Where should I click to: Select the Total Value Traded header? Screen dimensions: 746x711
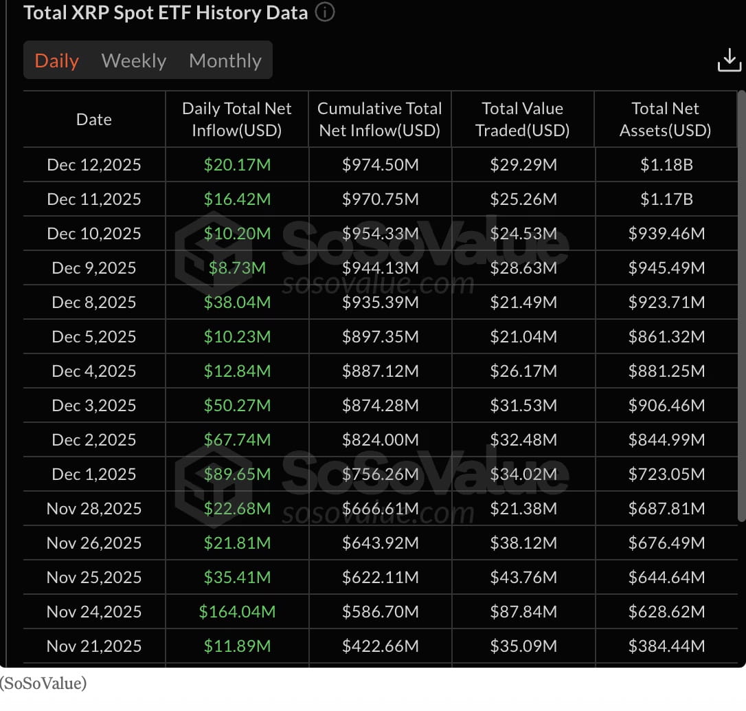[522, 118]
